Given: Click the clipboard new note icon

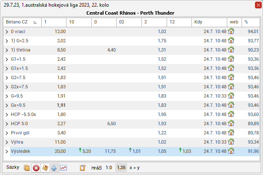Looking at the screenshot, I should (x=83, y=167).
